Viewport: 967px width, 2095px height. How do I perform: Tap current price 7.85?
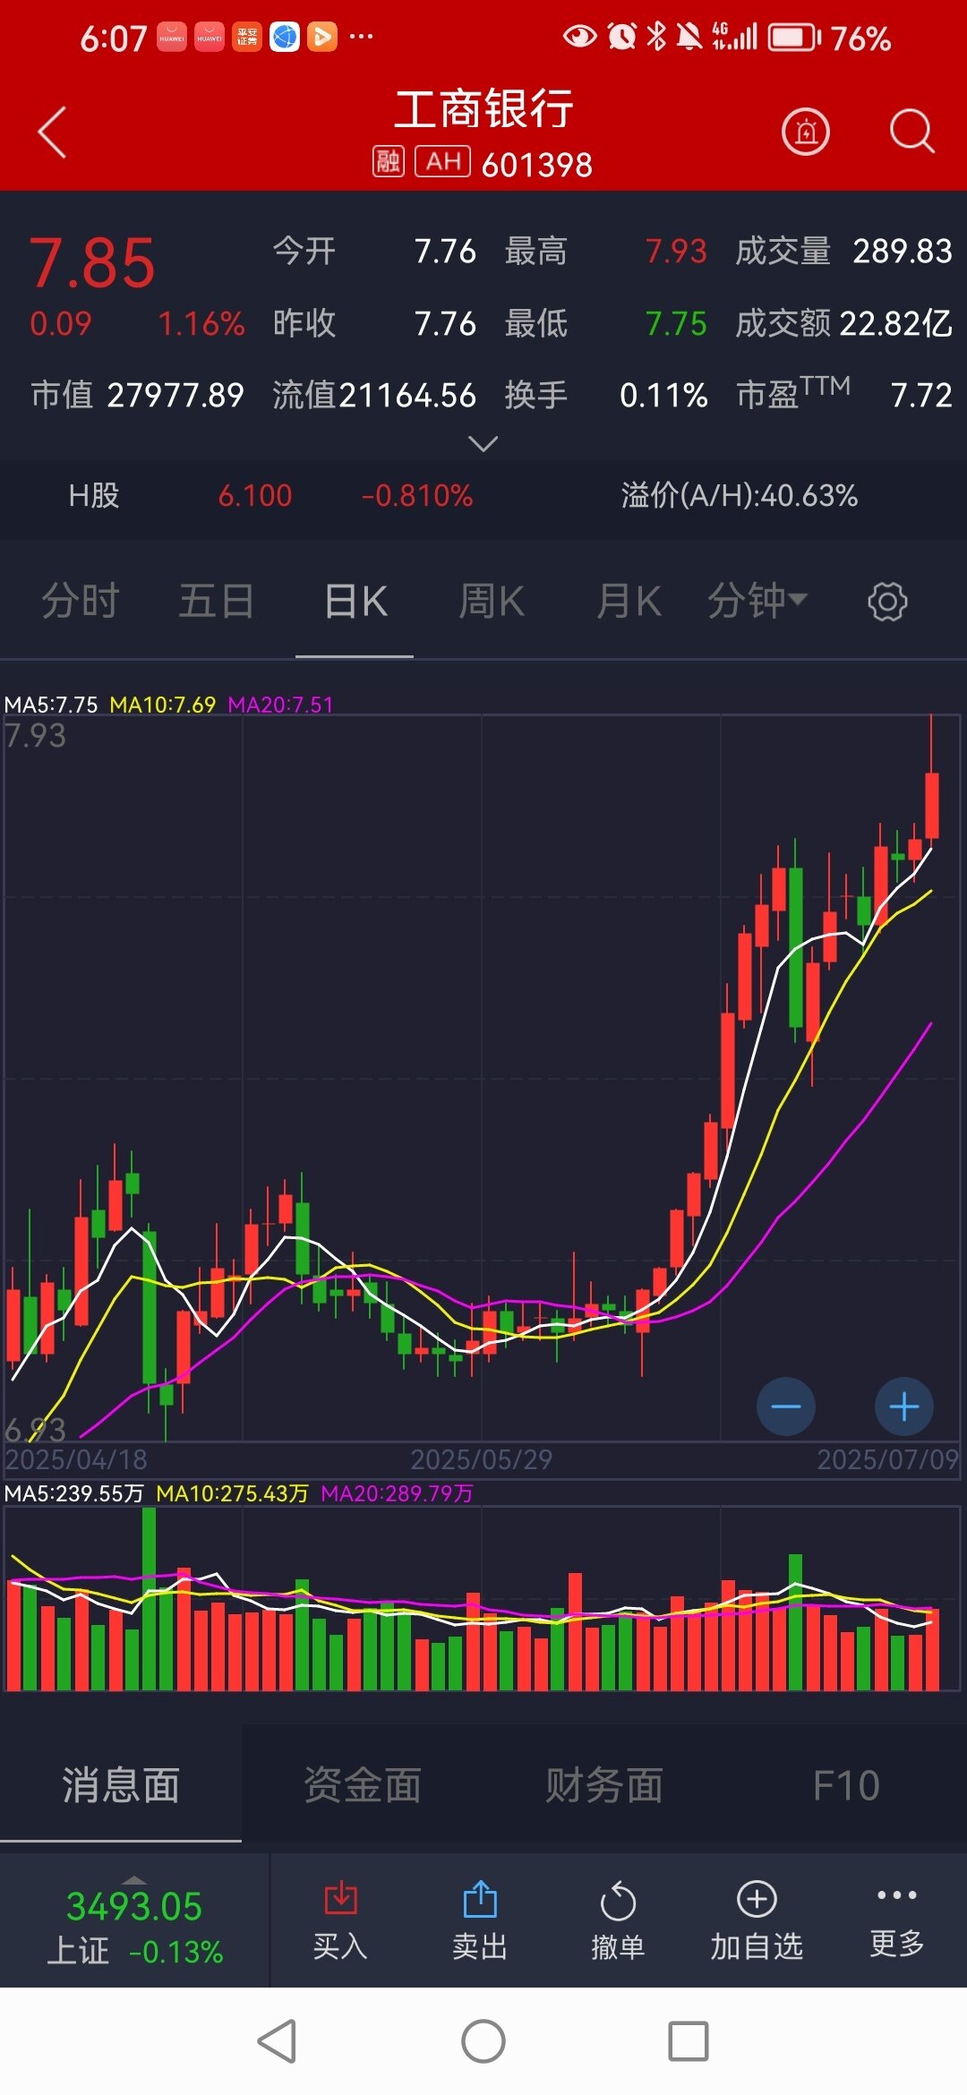(92, 263)
